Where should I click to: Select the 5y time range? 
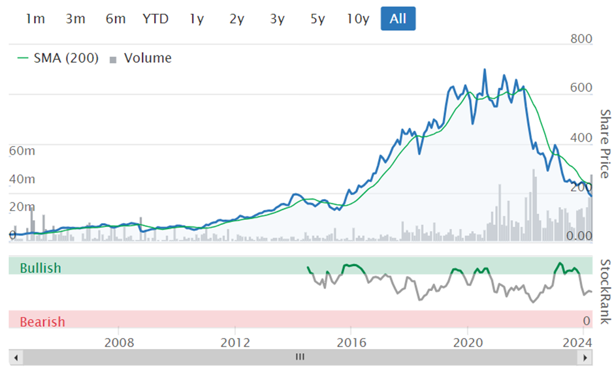click(x=317, y=19)
